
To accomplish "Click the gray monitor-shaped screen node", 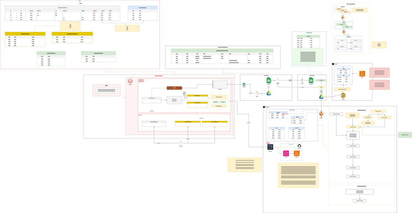I will [x=220, y=84].
